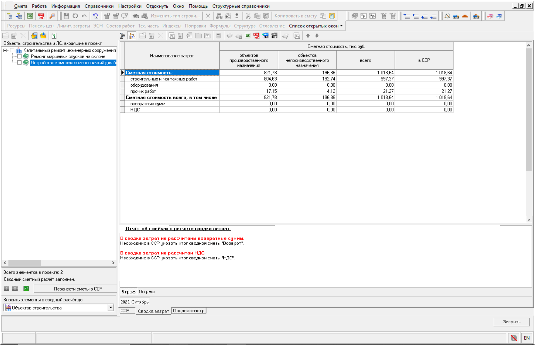This screenshot has width=535, height=345.
Task: Toggle checkbox beside Устройство комплекса мероприятий
Action: point(19,63)
